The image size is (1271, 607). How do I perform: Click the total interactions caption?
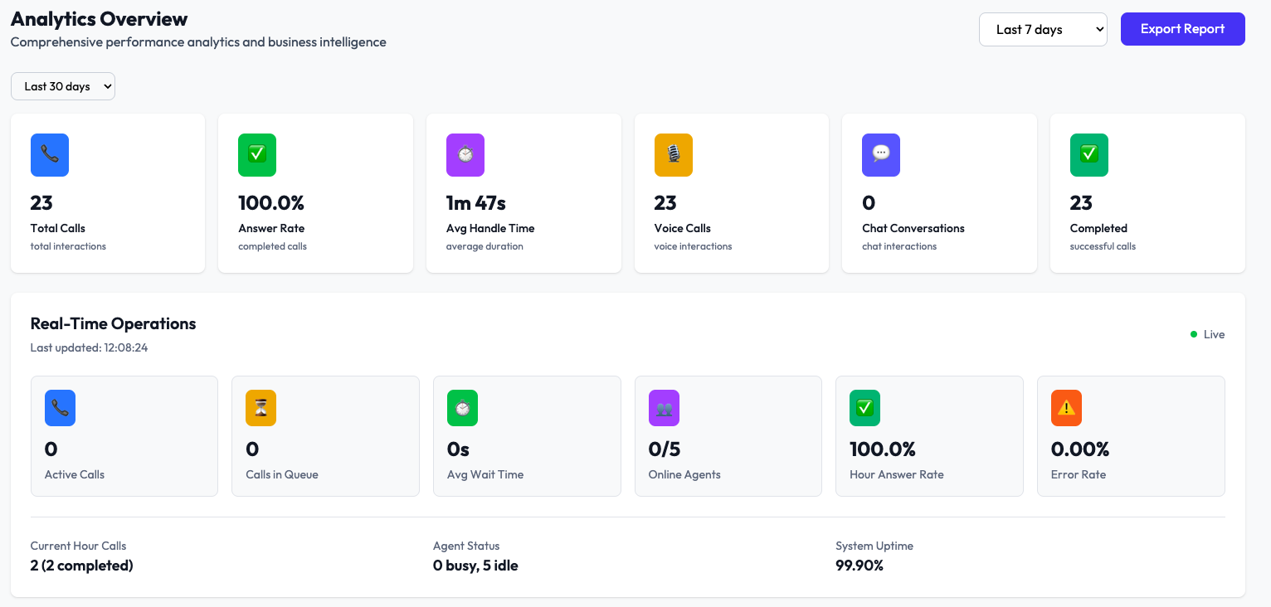click(x=68, y=246)
